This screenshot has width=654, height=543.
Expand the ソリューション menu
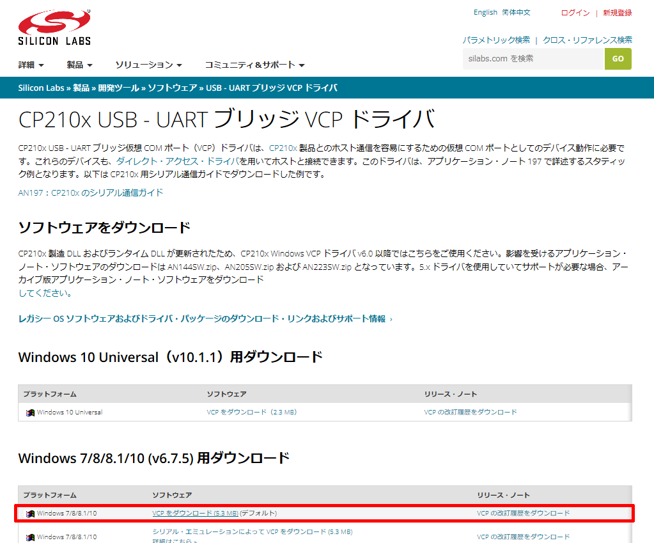148,65
